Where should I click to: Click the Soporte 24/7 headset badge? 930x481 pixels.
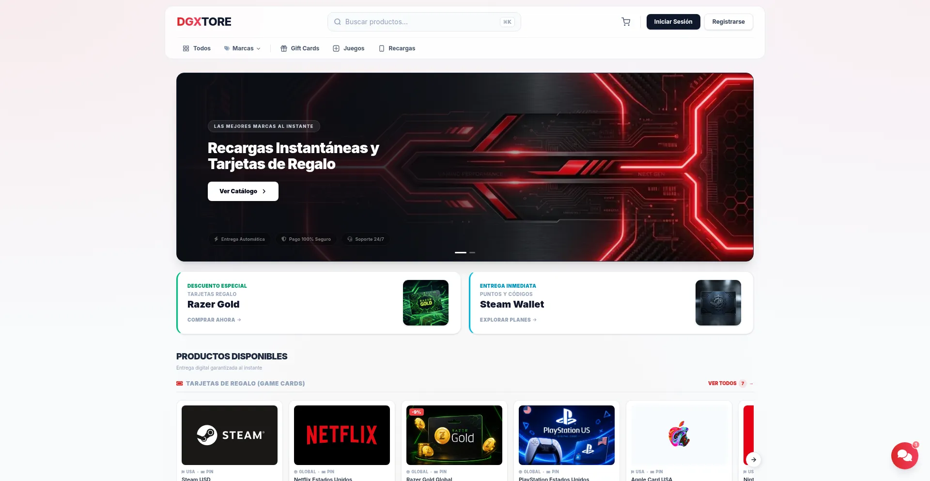click(366, 239)
